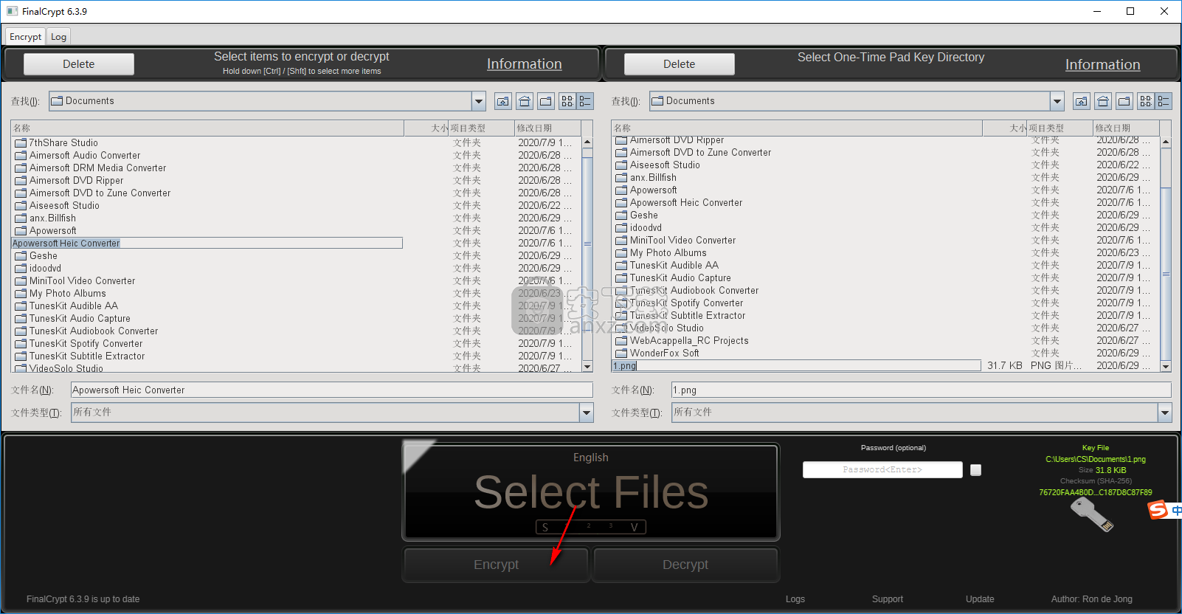Click the USB key file icon
The image size is (1182, 614).
1092,514
